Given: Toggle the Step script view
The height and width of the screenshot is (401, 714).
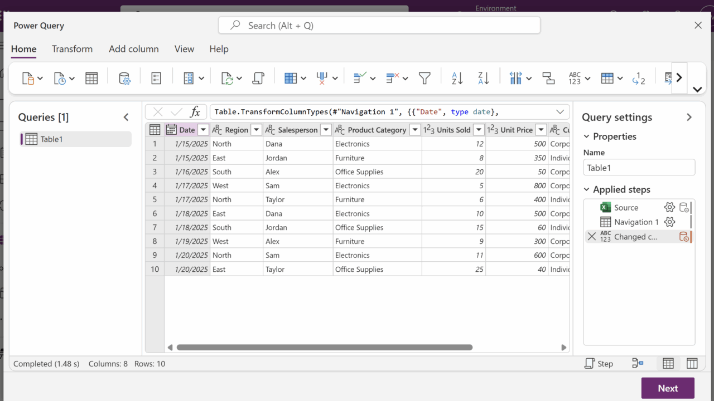Looking at the screenshot, I should click(x=599, y=364).
